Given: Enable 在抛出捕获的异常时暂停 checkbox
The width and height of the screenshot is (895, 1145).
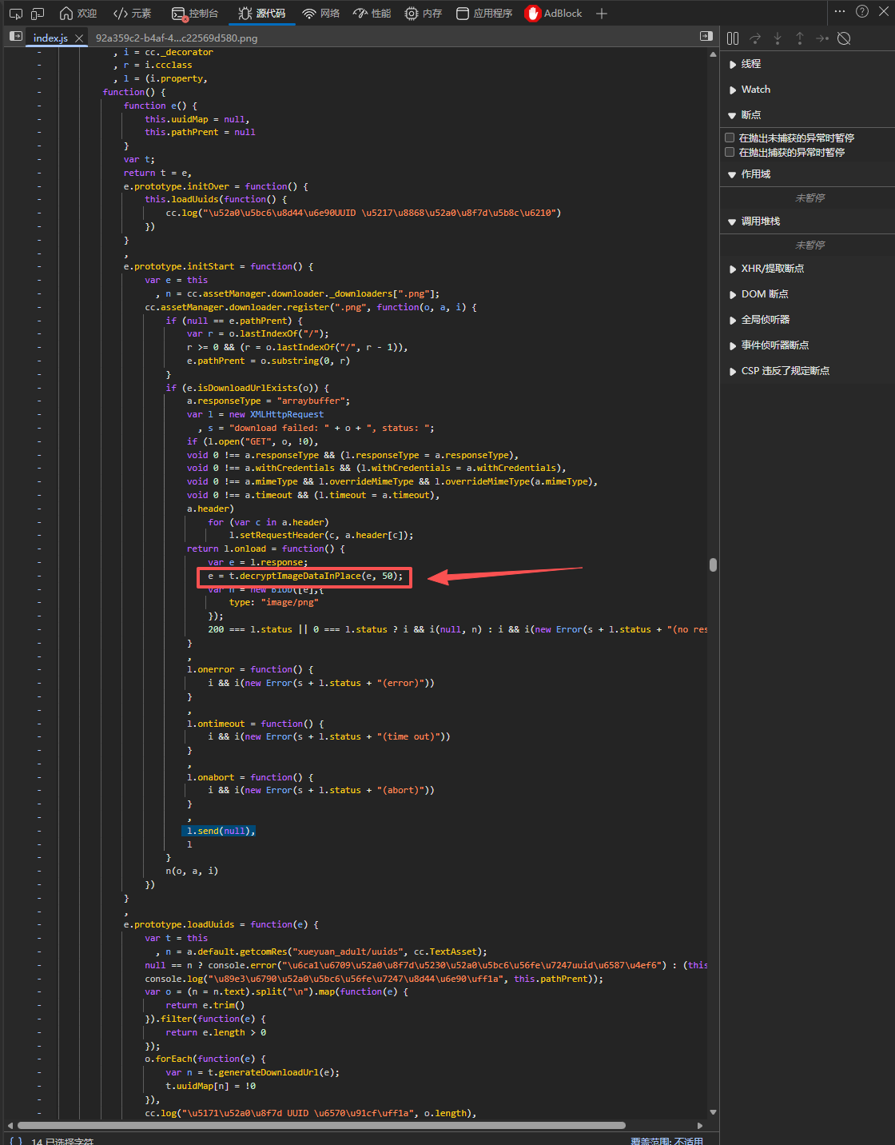Looking at the screenshot, I should 730,152.
